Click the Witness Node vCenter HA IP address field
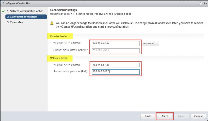This screenshot has width=208, height=121. [116, 65]
